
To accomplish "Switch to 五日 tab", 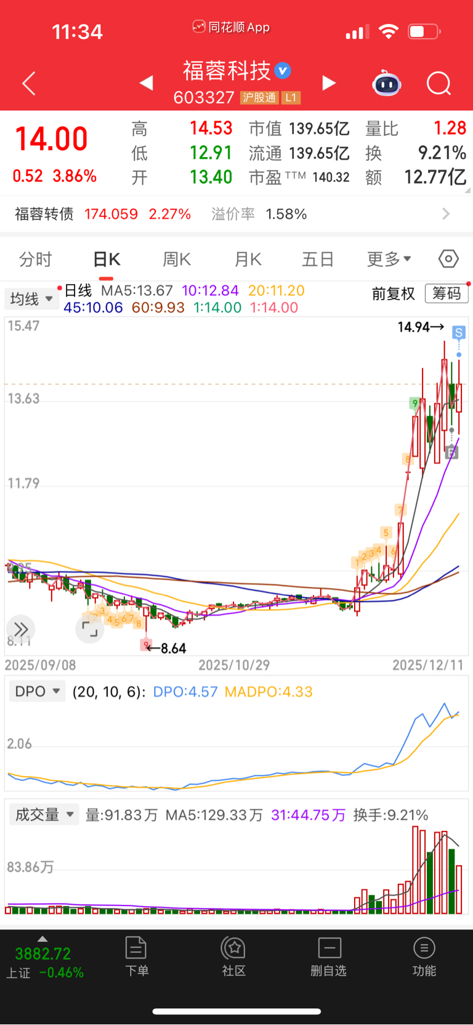I will coord(318,259).
